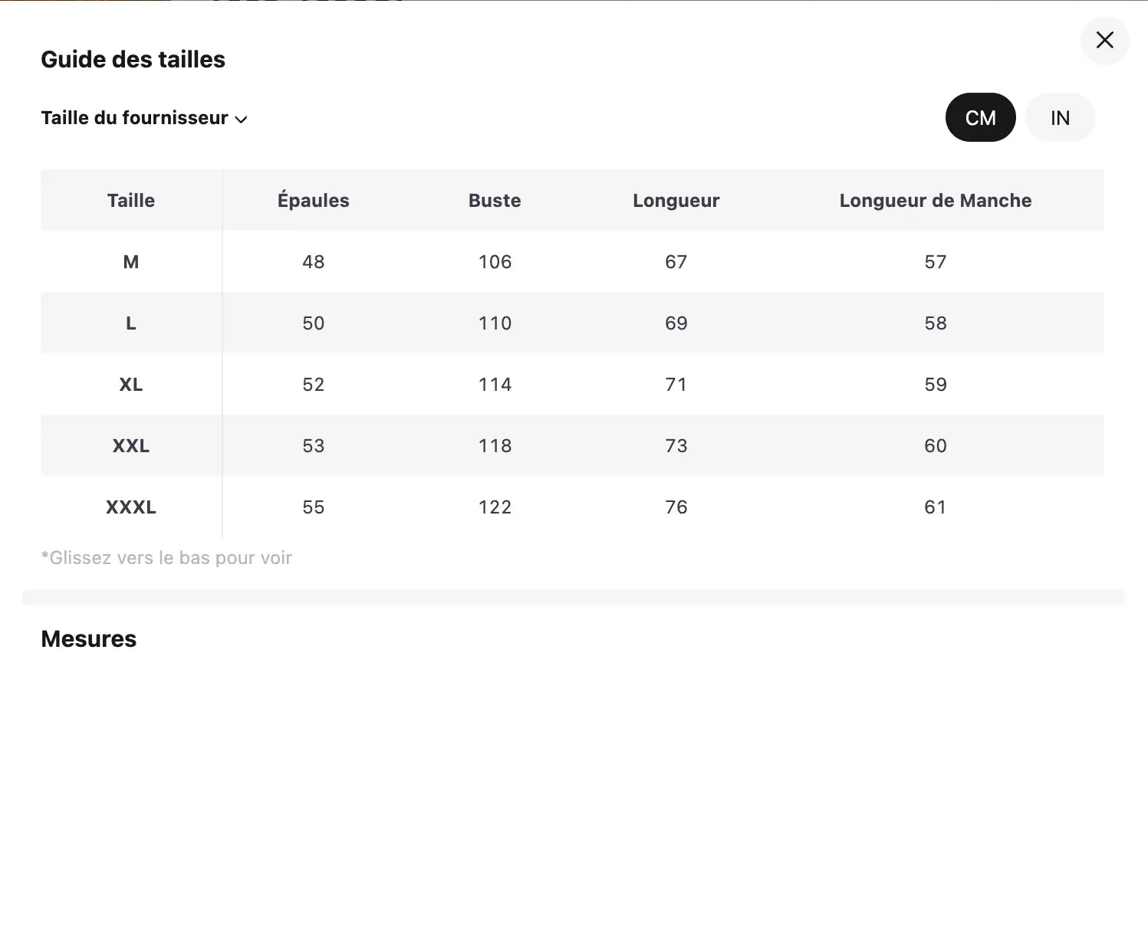1148x945 pixels.
Task: Close the size guide dialog
Action: [1104, 40]
